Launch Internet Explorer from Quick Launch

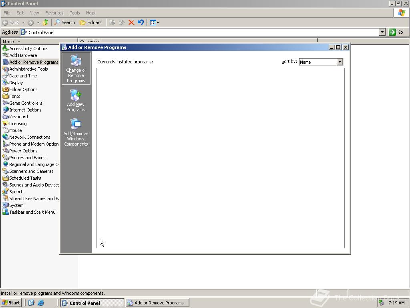point(41,303)
